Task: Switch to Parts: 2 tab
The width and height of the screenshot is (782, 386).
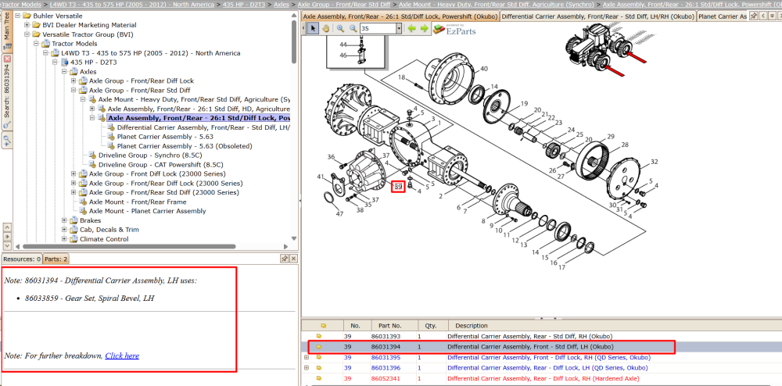Action: coord(56,259)
